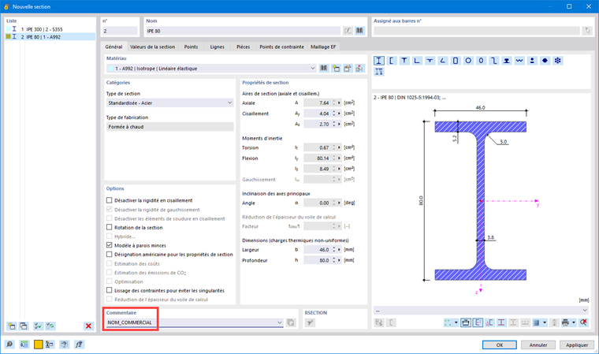Select list row IPE 80 | 1 - A992
This screenshot has height=354, width=599.
(50, 37)
